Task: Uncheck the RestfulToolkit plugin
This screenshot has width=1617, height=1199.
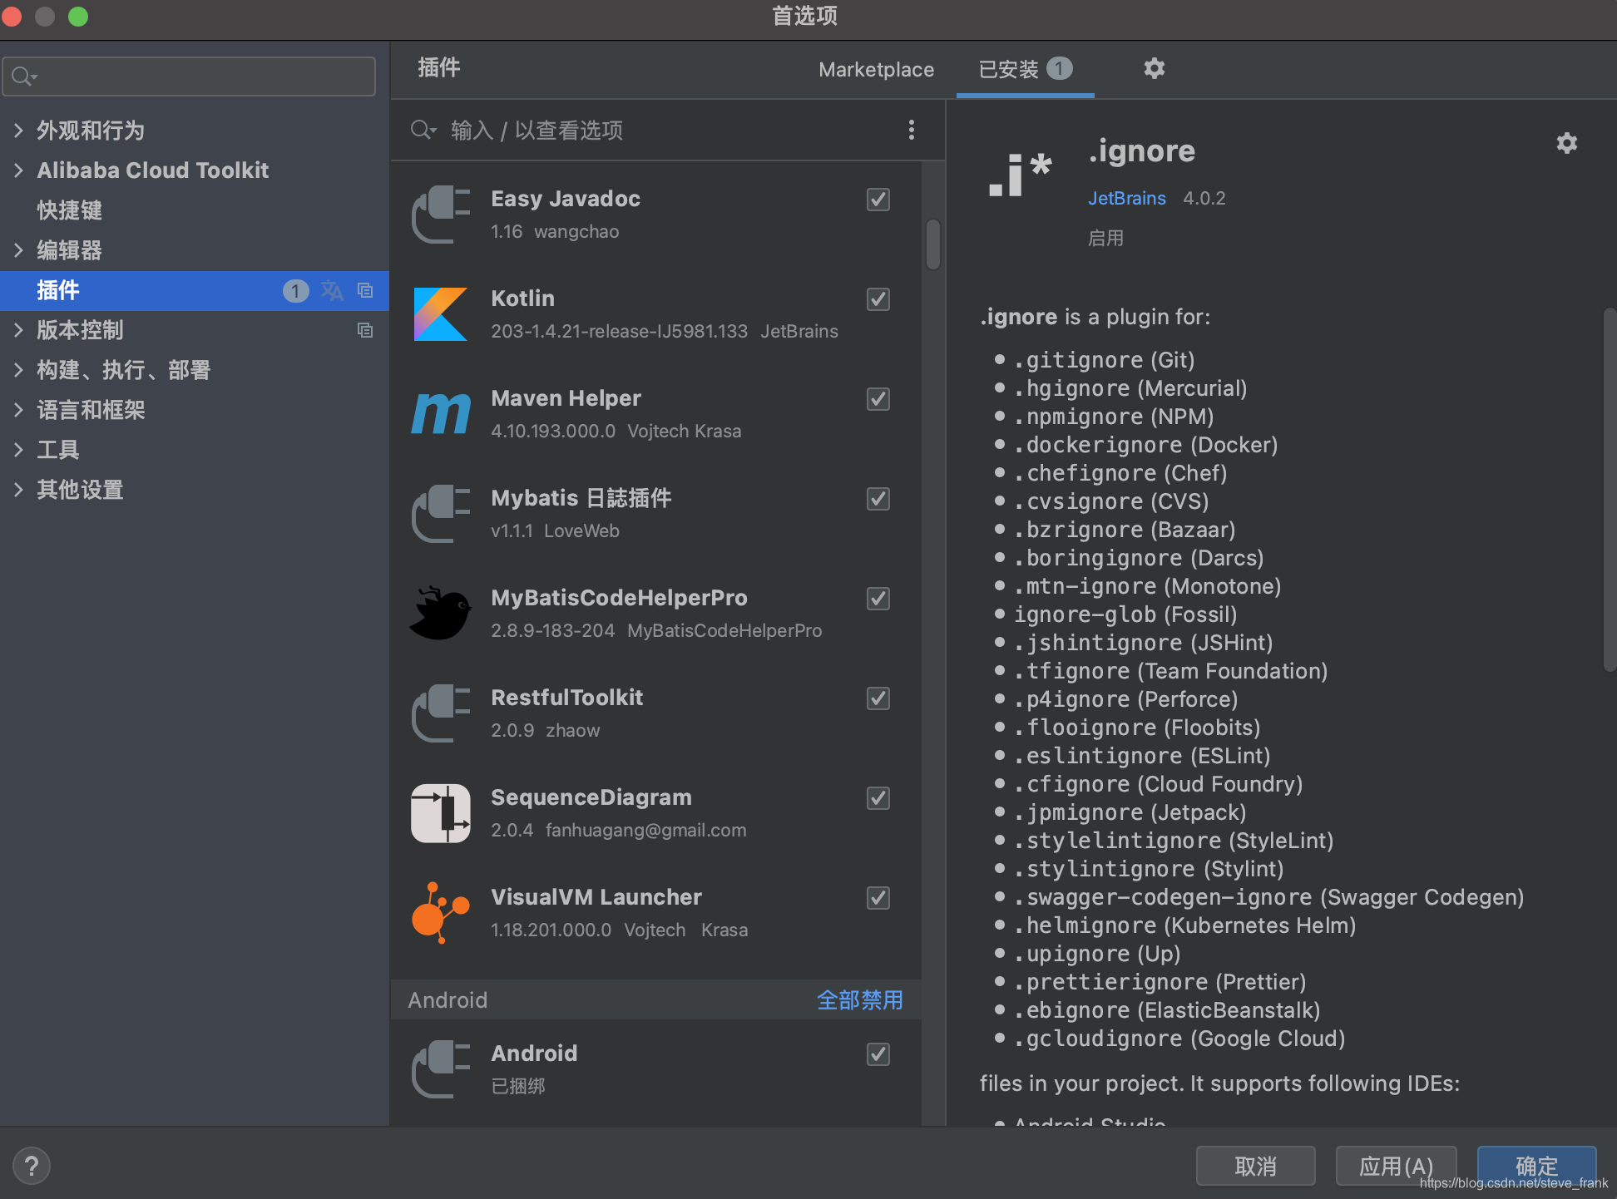Action: [x=878, y=698]
